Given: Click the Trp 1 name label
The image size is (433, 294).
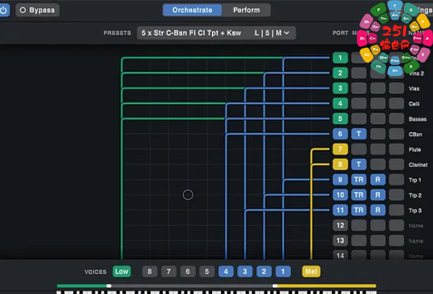Looking at the screenshot, I should click(x=415, y=180).
